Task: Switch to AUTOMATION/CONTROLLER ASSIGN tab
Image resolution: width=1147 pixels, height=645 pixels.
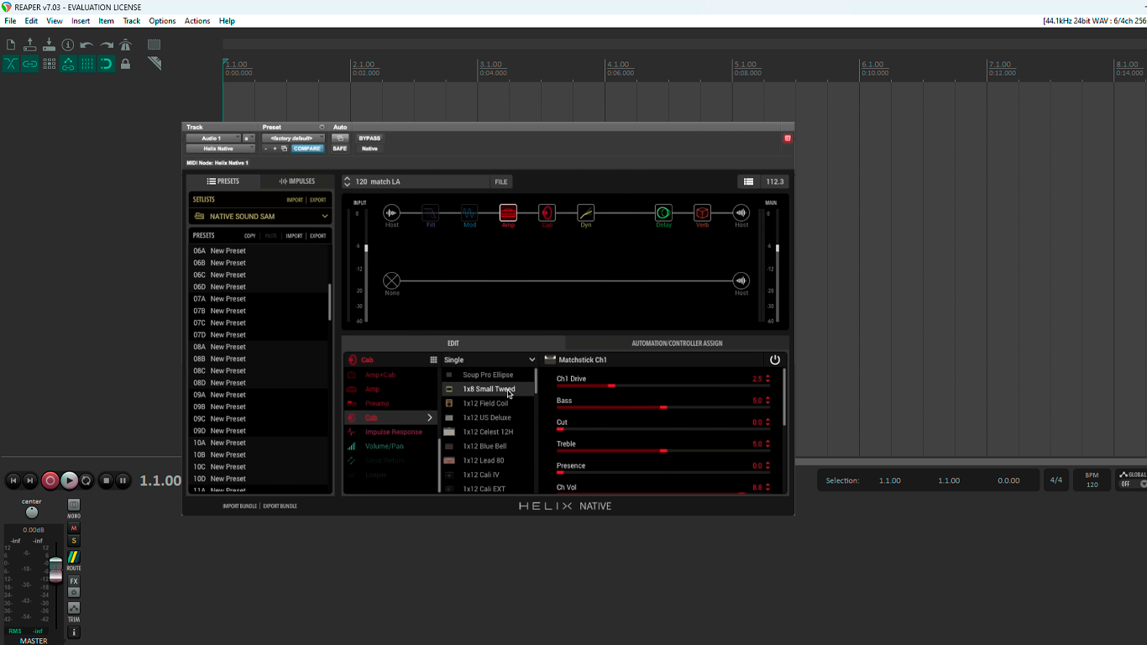Action: point(677,343)
